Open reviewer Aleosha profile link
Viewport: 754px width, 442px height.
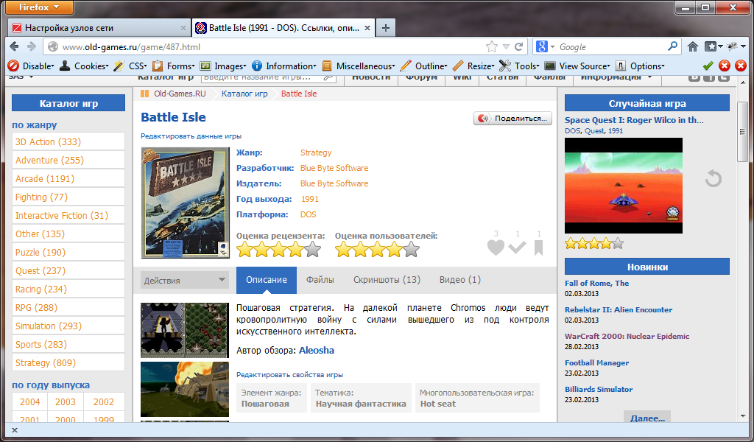317,350
